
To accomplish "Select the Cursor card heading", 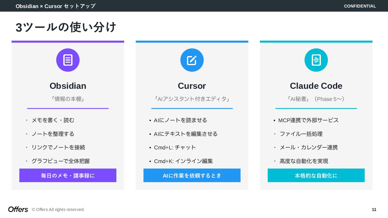I will pos(192,86).
